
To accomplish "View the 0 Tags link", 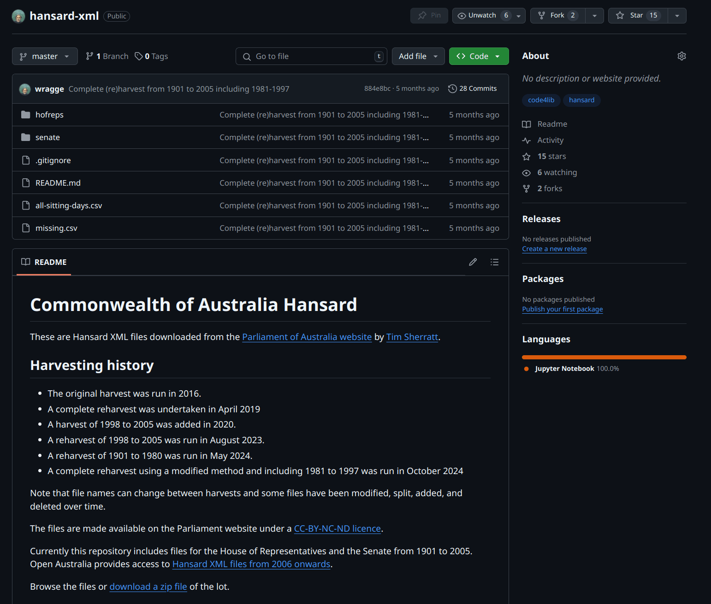I will [x=151, y=56].
